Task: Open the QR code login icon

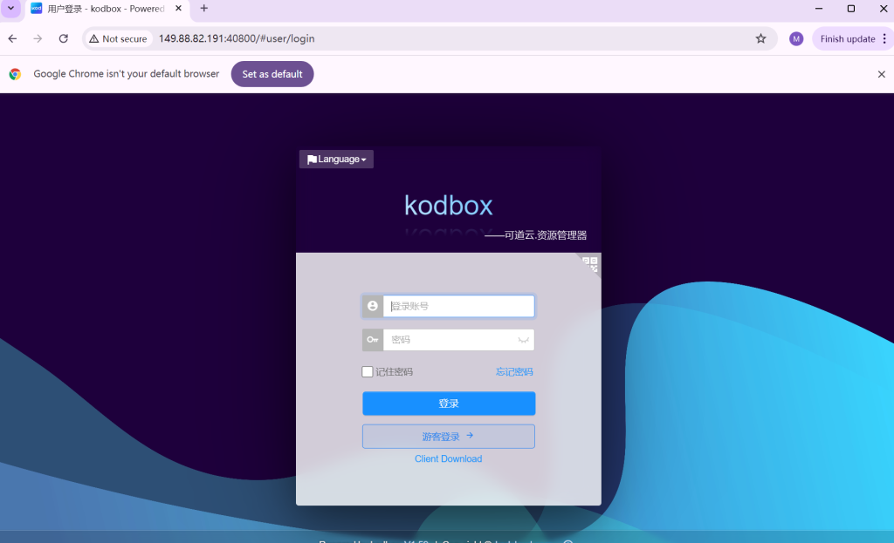Action: [590, 263]
